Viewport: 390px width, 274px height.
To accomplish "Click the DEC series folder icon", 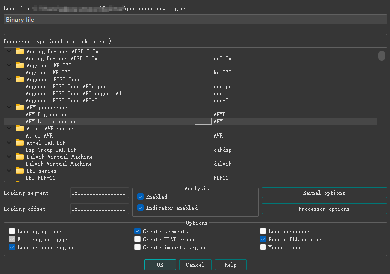I will 20,171.
